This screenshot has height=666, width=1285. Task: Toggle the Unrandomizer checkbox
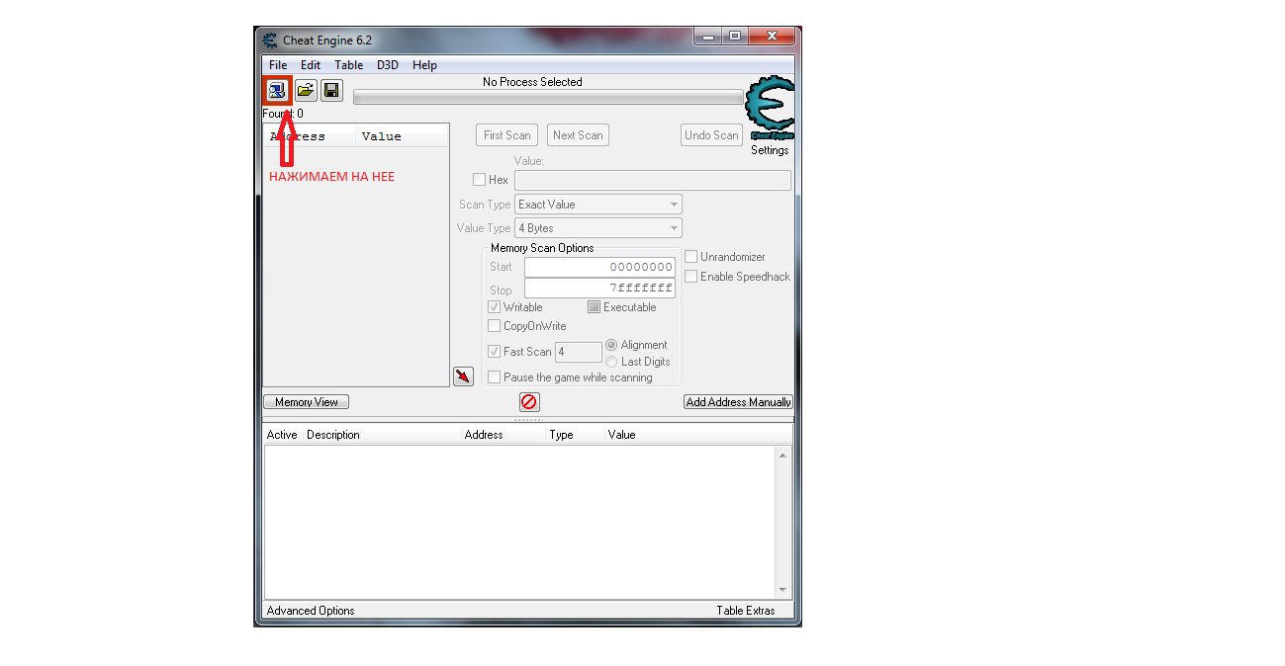[x=691, y=257]
